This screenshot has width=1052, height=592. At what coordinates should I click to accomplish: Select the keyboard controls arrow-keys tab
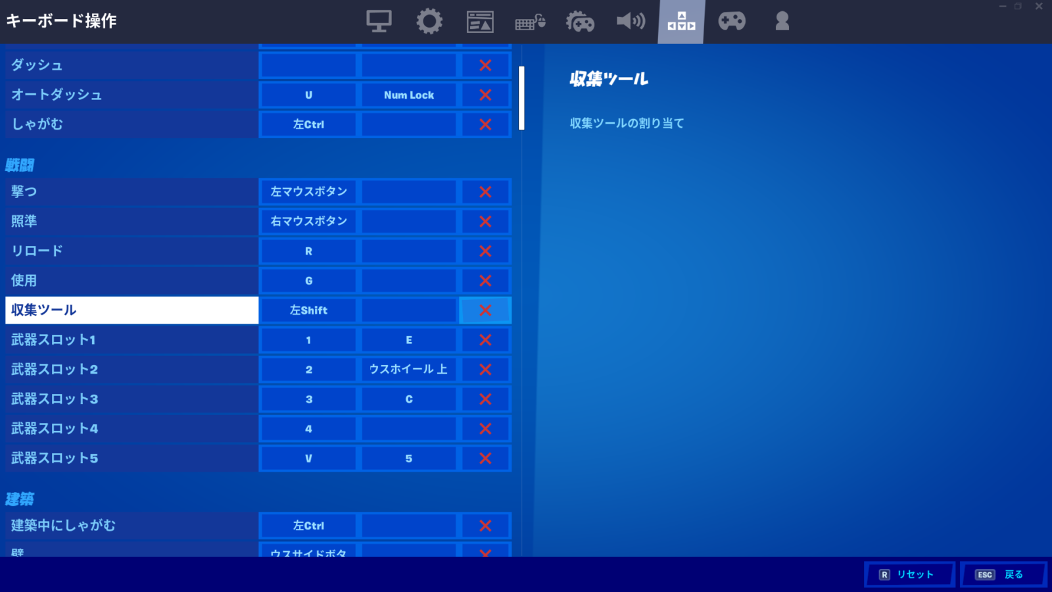[681, 22]
